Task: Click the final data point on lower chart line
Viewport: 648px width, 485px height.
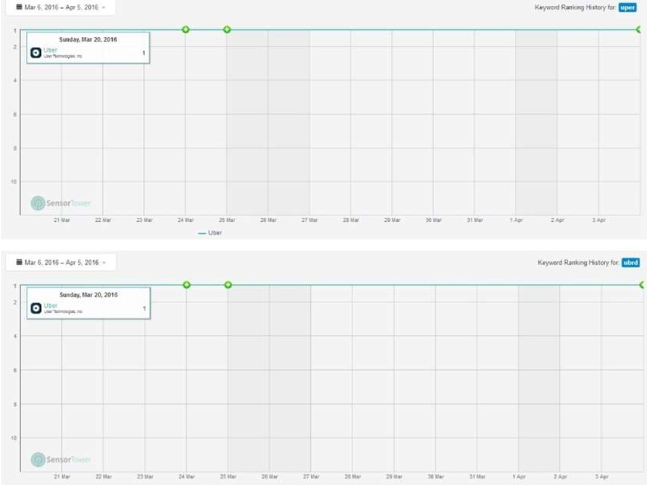Action: (x=641, y=285)
